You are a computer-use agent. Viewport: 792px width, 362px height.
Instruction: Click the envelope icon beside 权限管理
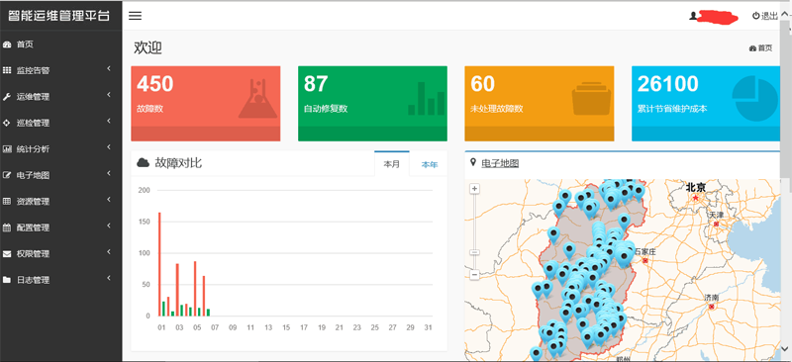[7, 254]
